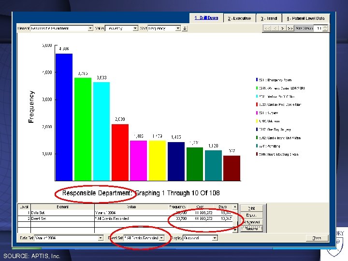
Task: Open the Element dropdown showing Responsible Department
Action: point(61,28)
